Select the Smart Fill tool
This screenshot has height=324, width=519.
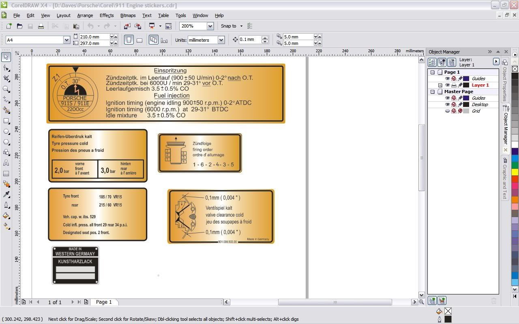(x=6, y=110)
